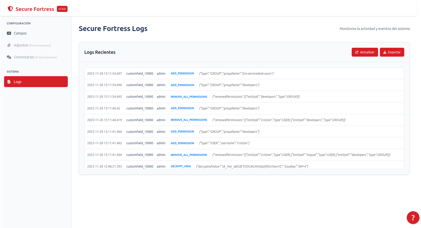Click the Logs document icon in sidebar

click(x=9, y=82)
